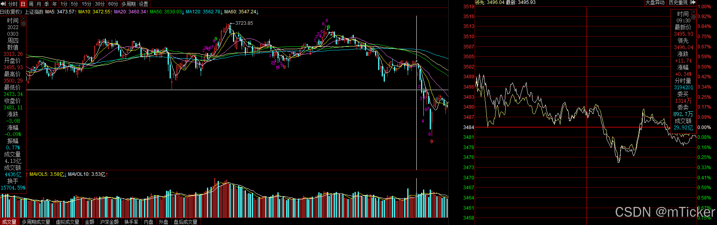
Task: Select the 盘后成交量 indicator tab
Action: coord(185,222)
